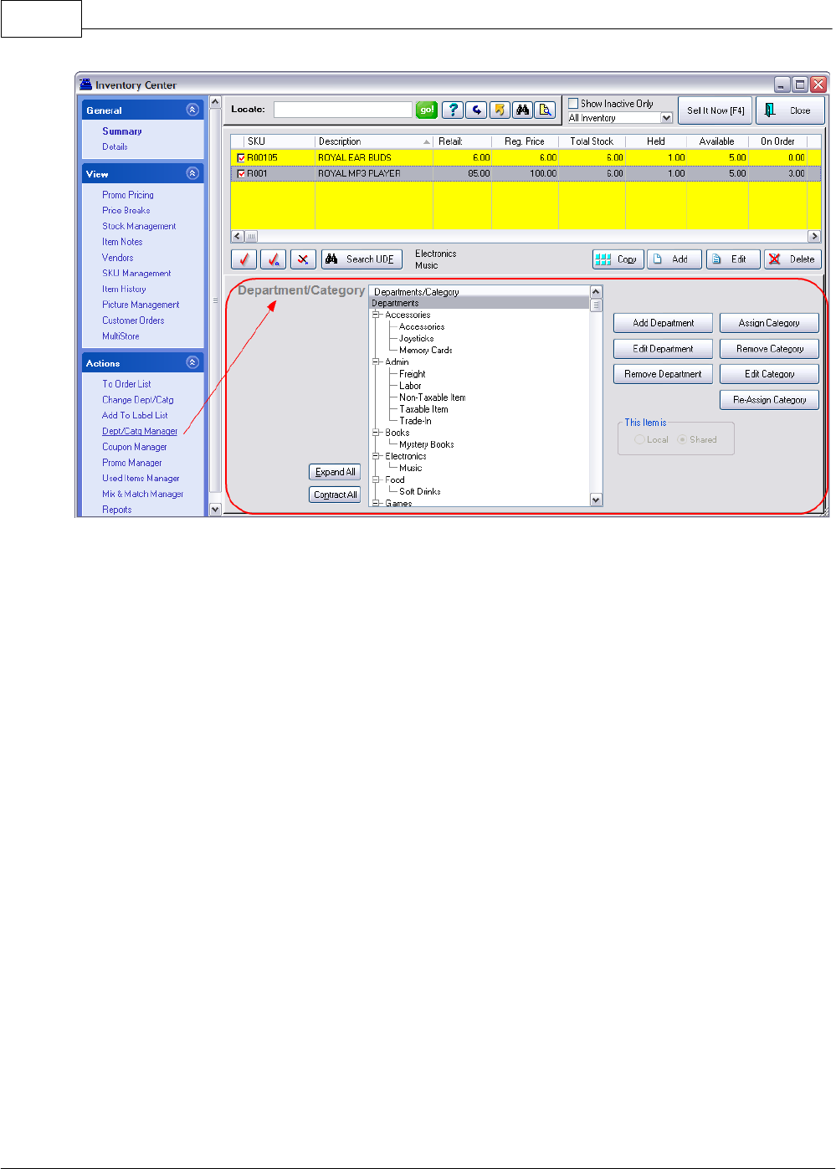Viewport: 836px width, 1169px height.
Task: Click the Expand All button
Action: [335, 472]
